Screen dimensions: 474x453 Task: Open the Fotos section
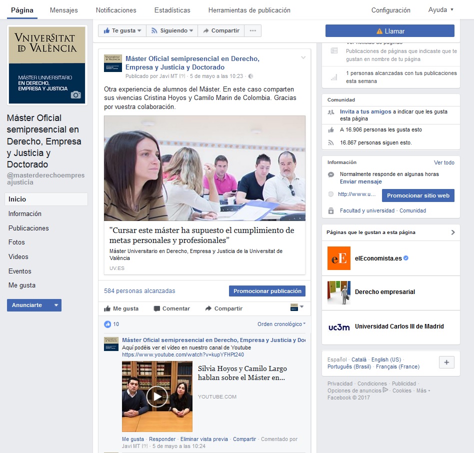[16, 242]
